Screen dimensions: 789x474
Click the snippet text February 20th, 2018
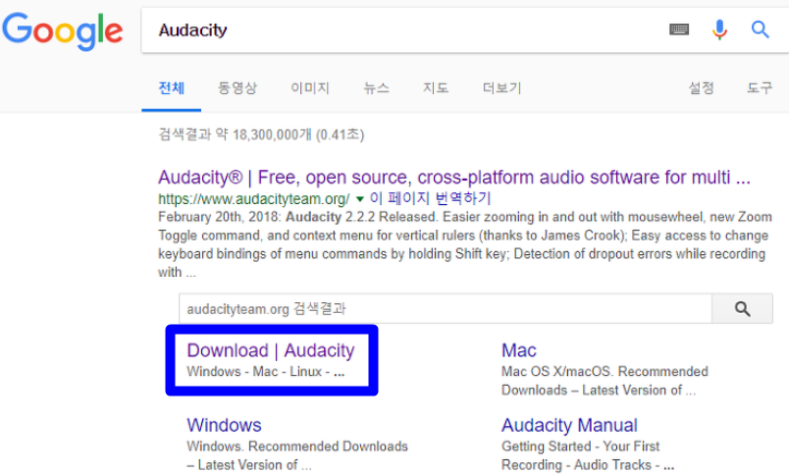(220, 217)
